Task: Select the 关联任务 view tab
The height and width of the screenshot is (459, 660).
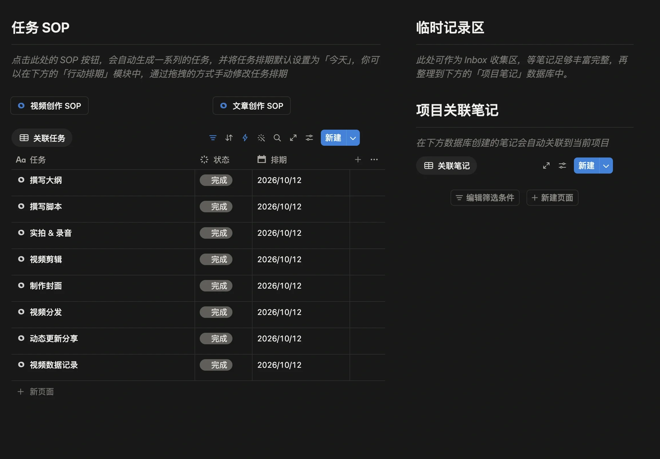Action: [x=42, y=138]
